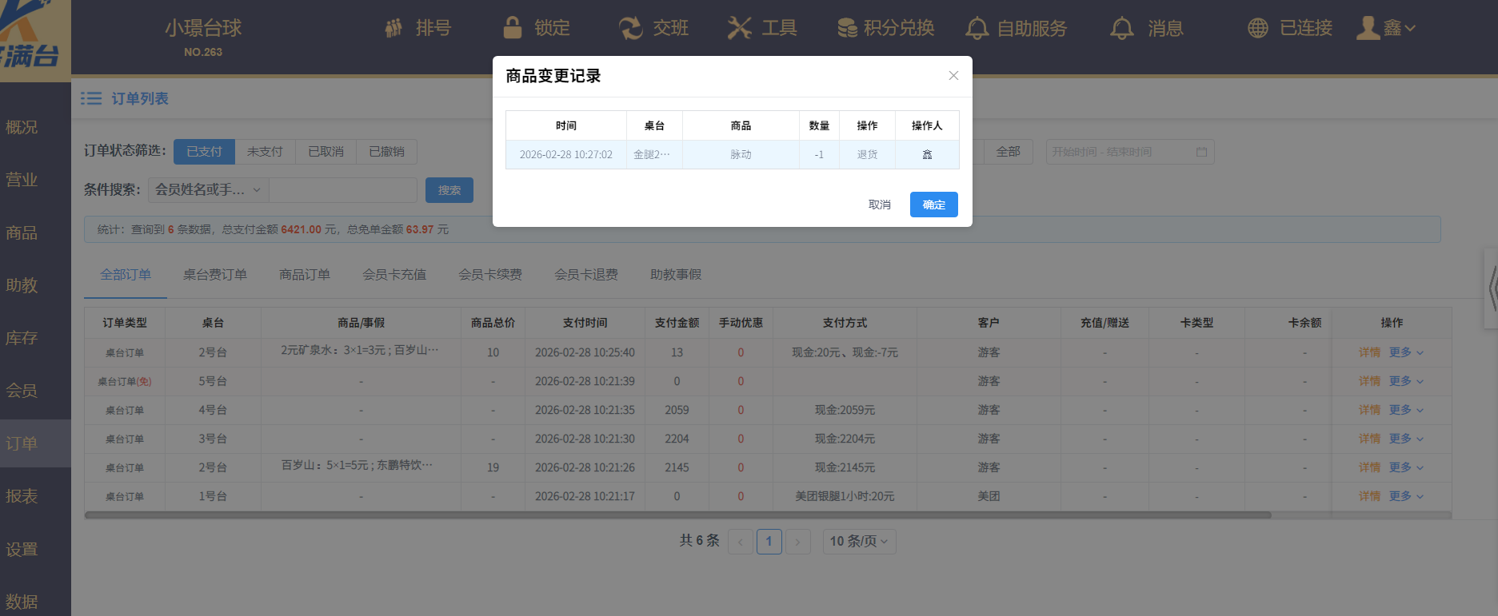This screenshot has width=1498, height=616.
Task: Open 消息 messages bell icon
Action: click(1121, 29)
